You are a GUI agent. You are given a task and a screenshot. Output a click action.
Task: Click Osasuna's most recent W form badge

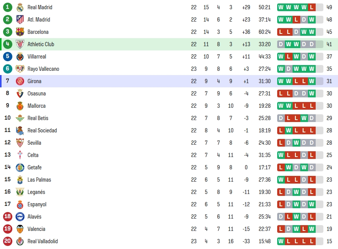click(311, 94)
